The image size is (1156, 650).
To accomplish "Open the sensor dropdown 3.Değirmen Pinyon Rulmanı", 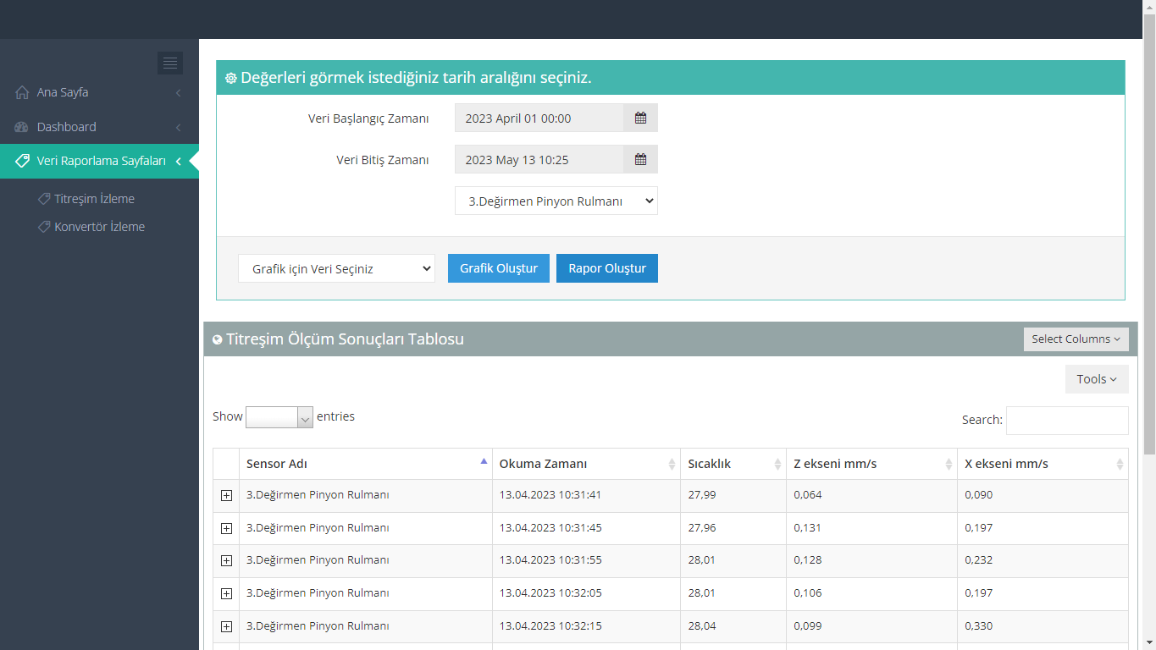I will [556, 201].
